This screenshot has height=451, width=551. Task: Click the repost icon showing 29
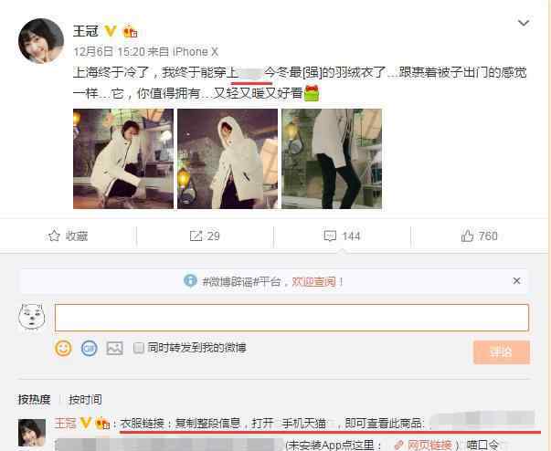point(196,236)
